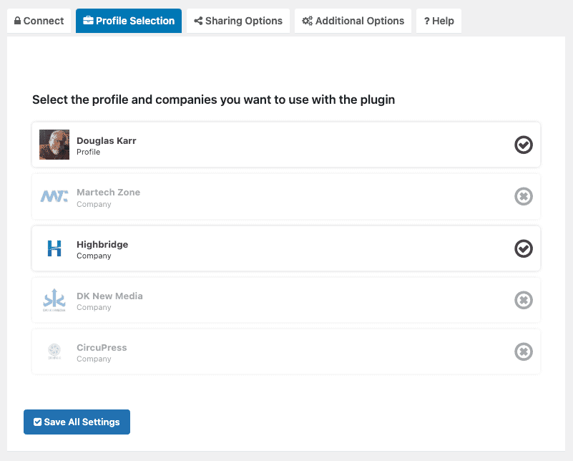
Task: Deselect the Douglas Karr profile checkmark
Action: [524, 145]
